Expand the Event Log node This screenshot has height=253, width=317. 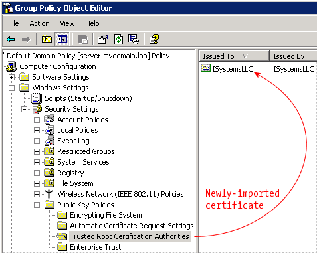click(x=37, y=141)
